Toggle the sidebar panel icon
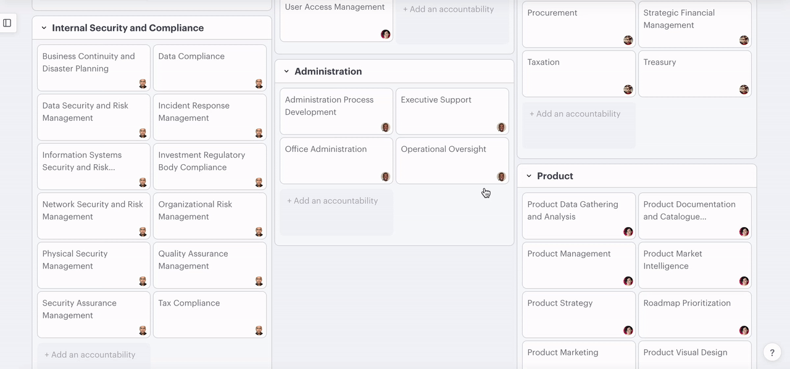This screenshot has height=369, width=790. (7, 23)
